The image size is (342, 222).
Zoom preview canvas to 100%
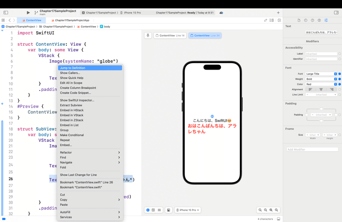coord(265,210)
